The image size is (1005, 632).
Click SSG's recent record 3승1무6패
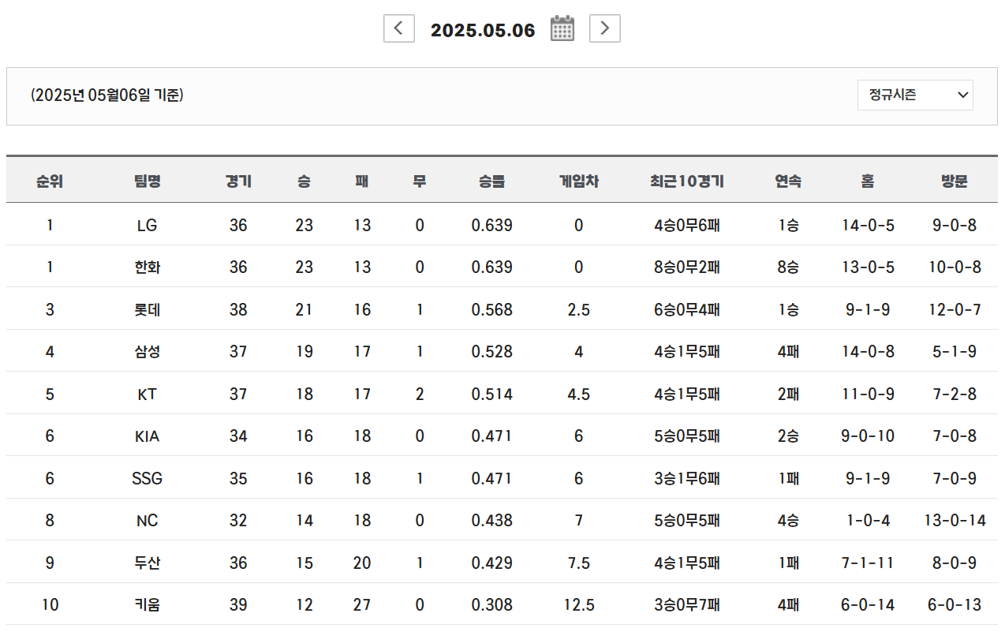687,479
